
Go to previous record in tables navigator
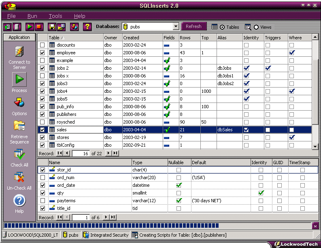click(x=66, y=153)
